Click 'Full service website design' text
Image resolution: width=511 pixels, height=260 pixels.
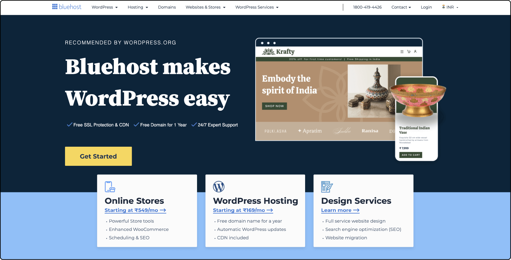coord(355,221)
